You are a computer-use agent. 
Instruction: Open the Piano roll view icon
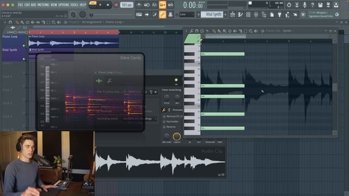(x=240, y=15)
